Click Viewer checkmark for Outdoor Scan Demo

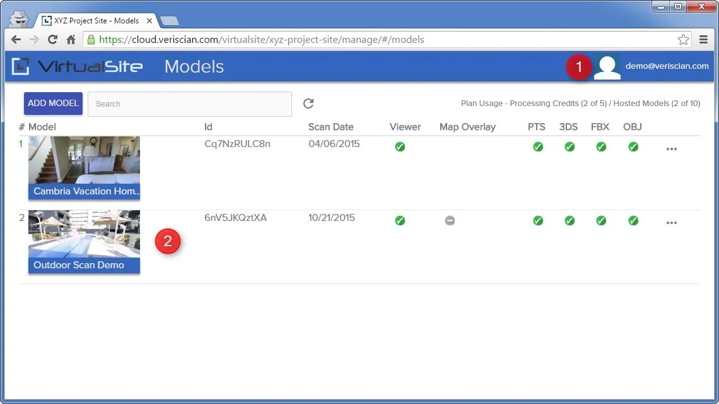tap(400, 221)
